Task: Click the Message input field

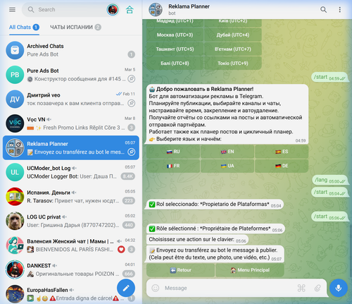Action: [227, 288]
